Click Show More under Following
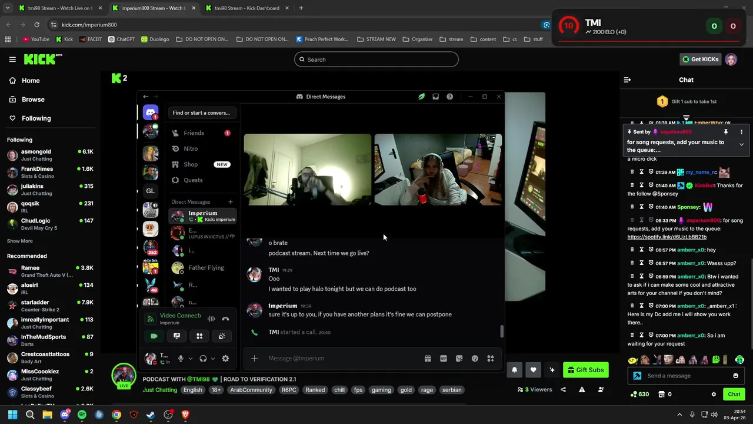The width and height of the screenshot is (753, 424). pyautogui.click(x=20, y=241)
